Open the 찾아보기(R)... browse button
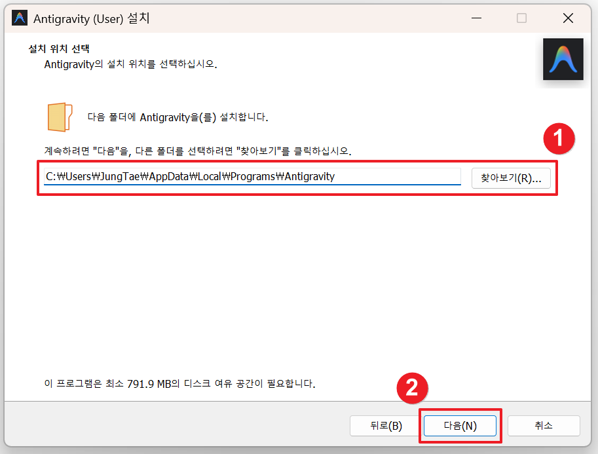The height and width of the screenshot is (454, 598). [511, 178]
